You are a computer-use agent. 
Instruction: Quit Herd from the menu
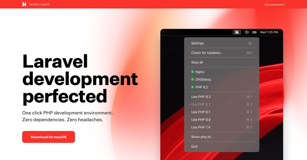click(x=194, y=146)
